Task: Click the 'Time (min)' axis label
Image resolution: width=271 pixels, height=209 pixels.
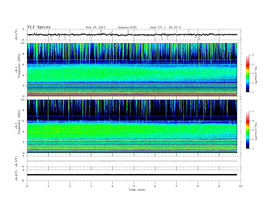Action: point(137,190)
